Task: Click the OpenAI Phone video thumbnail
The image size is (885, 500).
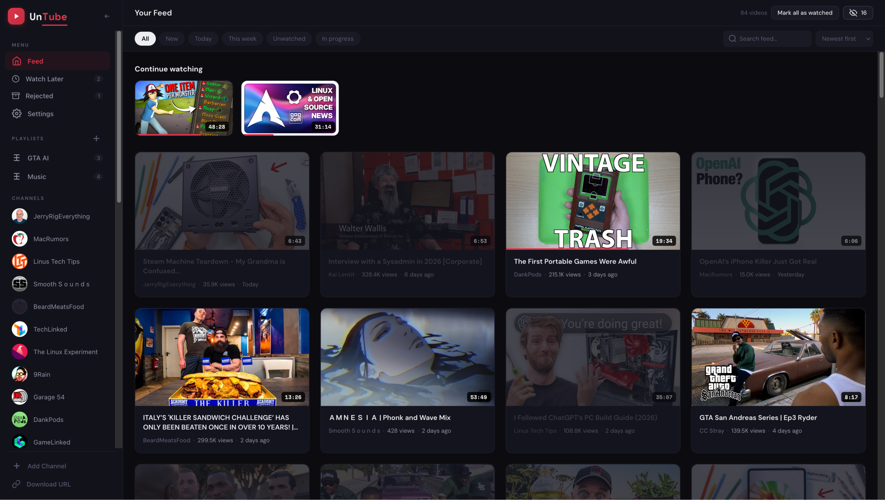Action: click(779, 201)
